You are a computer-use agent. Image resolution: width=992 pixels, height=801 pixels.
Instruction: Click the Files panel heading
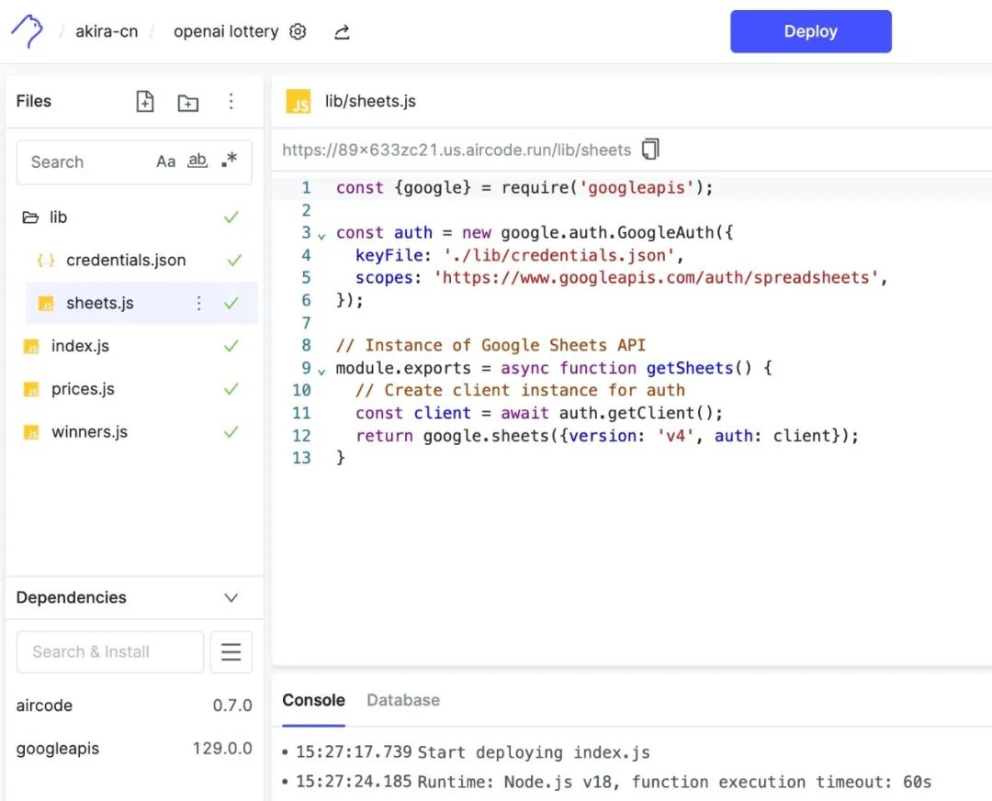[34, 101]
